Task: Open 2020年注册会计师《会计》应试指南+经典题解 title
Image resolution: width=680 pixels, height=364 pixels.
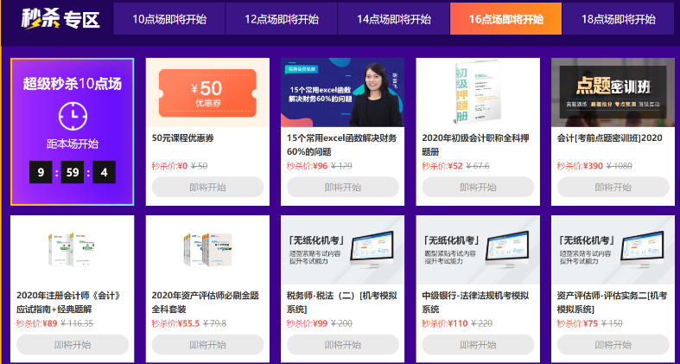Action: [68, 303]
